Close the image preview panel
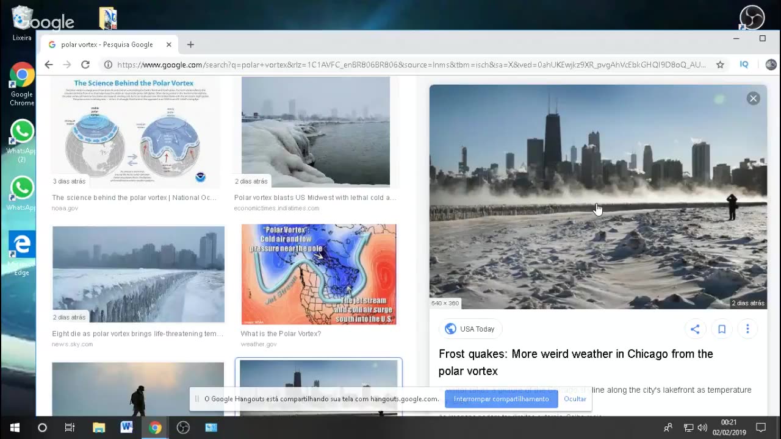Screen dimensions: 781x439 753,99
